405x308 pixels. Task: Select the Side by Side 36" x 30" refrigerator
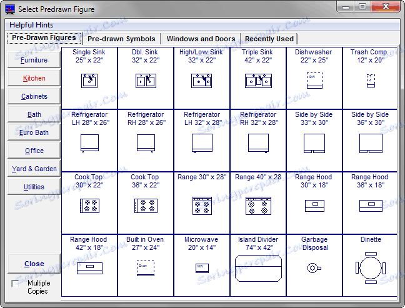click(x=370, y=141)
